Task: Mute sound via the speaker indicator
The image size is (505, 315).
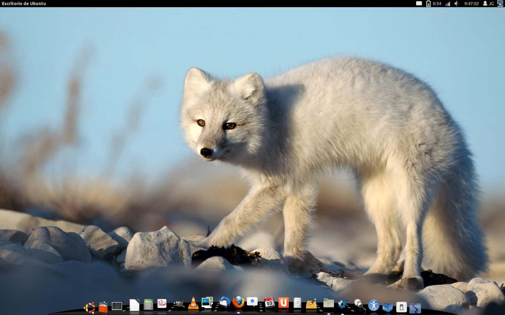Action: tap(455, 4)
